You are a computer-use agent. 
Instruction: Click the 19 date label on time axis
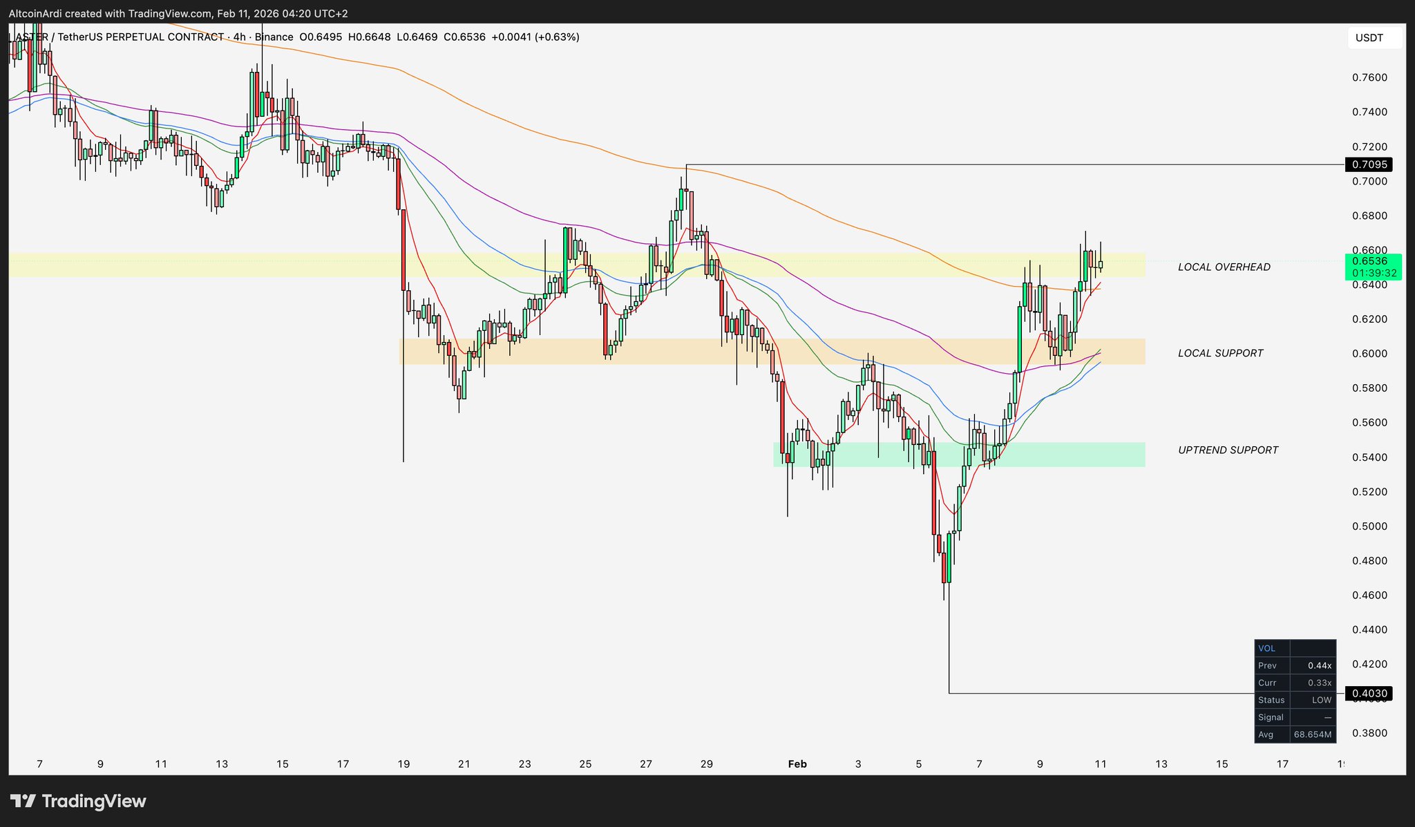[x=403, y=764]
